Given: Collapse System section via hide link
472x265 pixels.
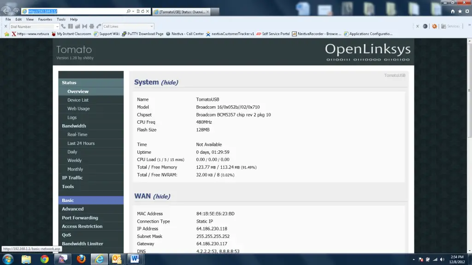Looking at the screenshot, I should pos(169,82).
